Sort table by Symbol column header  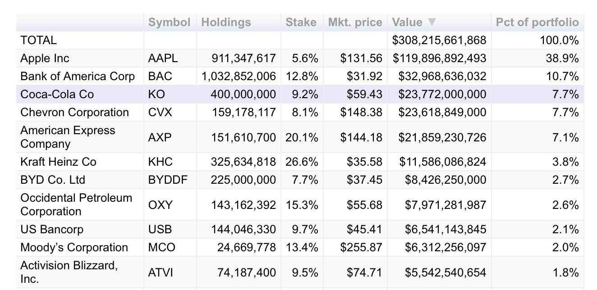pyautogui.click(x=169, y=22)
